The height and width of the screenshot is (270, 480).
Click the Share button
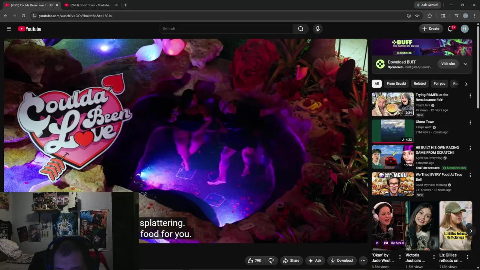point(291,261)
